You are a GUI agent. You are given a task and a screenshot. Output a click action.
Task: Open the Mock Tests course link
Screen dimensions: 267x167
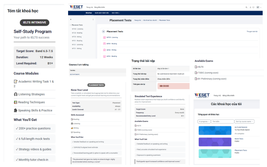tap(239, 139)
